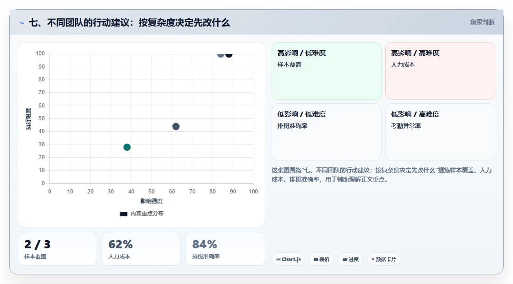Click the 表格 tag chip
The image size is (513, 284).
pyautogui.click(x=322, y=259)
